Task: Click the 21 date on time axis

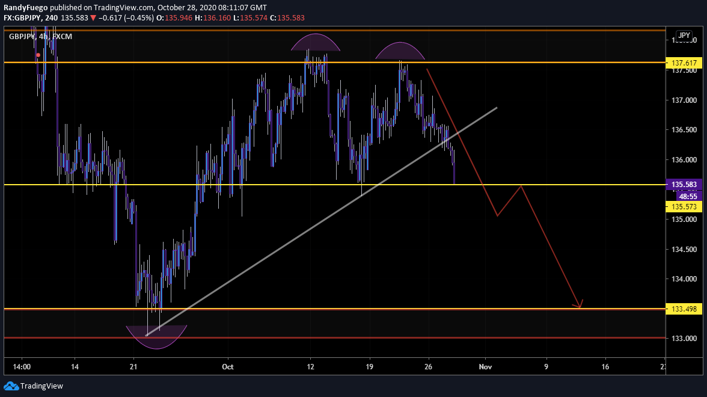Action: pos(133,367)
